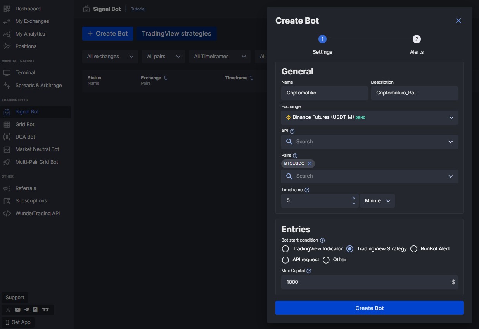Show API help tooltip icon
This screenshot has width=479, height=329.
[x=292, y=131]
